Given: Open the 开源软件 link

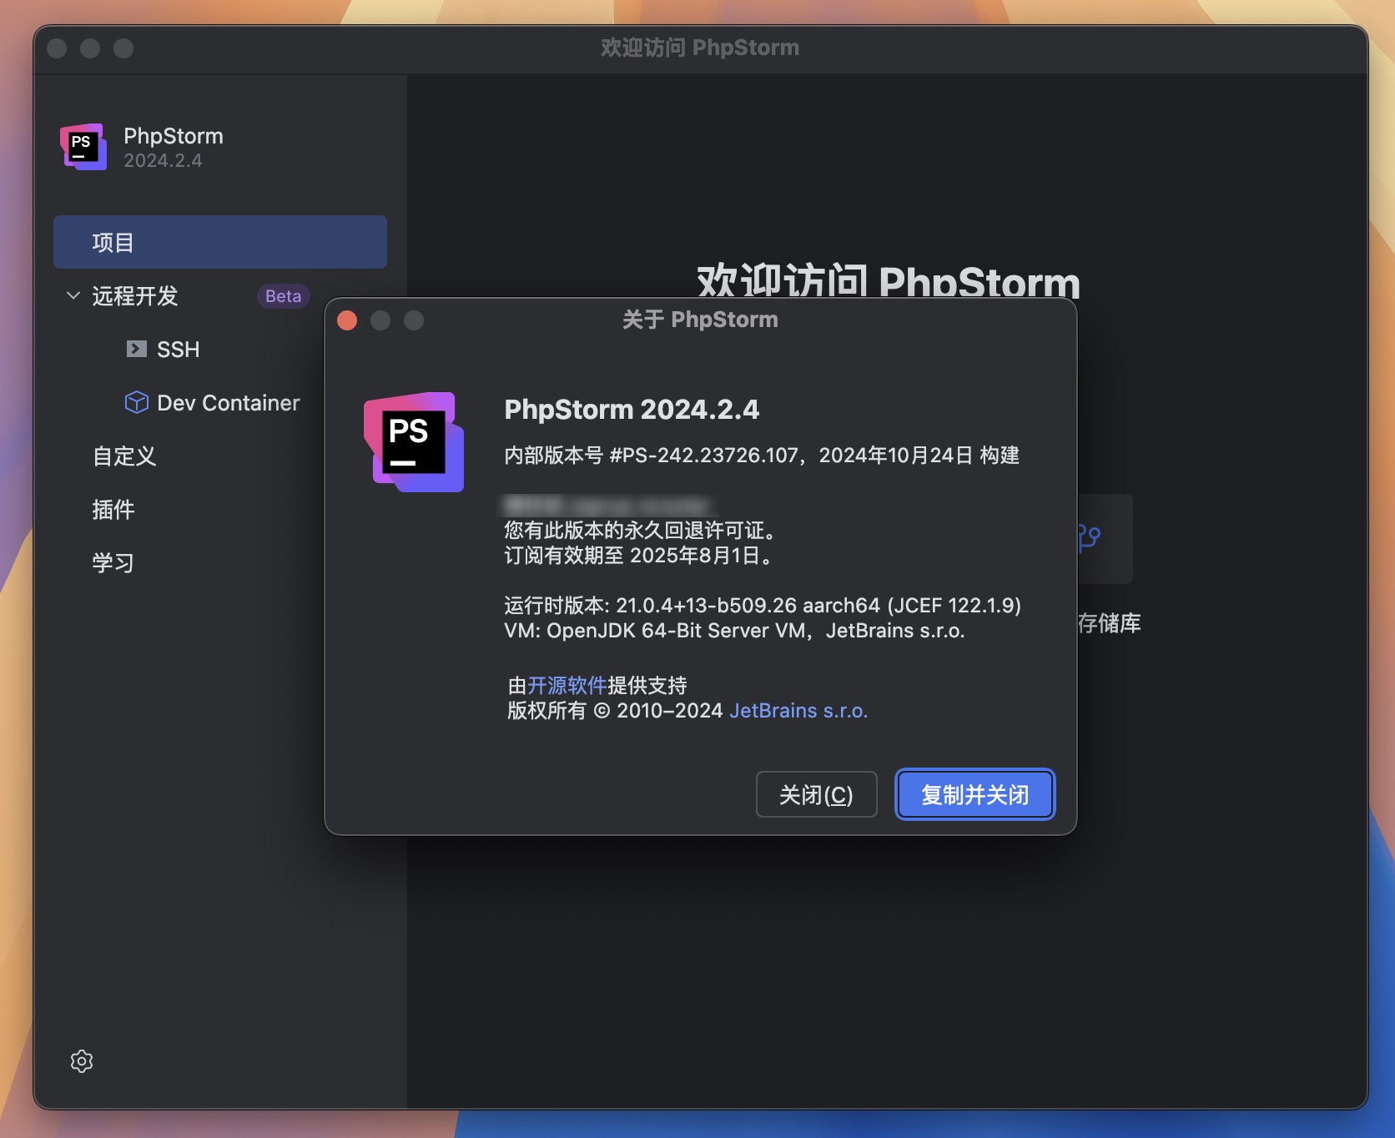Looking at the screenshot, I should [x=567, y=685].
